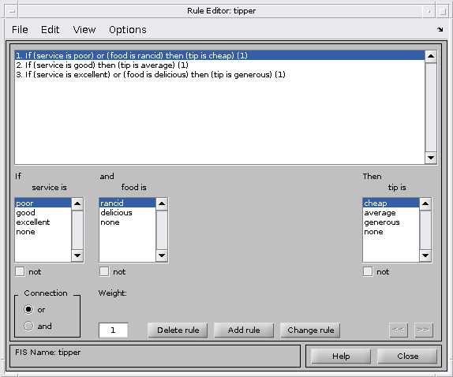The image size is (453, 377).
Task: Click the food list scrollbar track
Action: pyautogui.click(x=162, y=230)
